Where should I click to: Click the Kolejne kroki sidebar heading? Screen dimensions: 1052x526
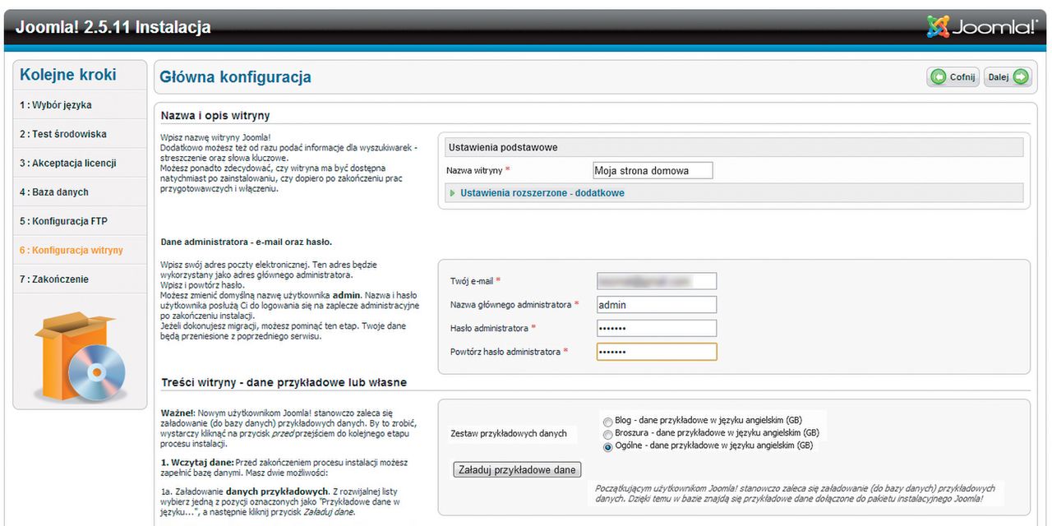tap(68, 75)
